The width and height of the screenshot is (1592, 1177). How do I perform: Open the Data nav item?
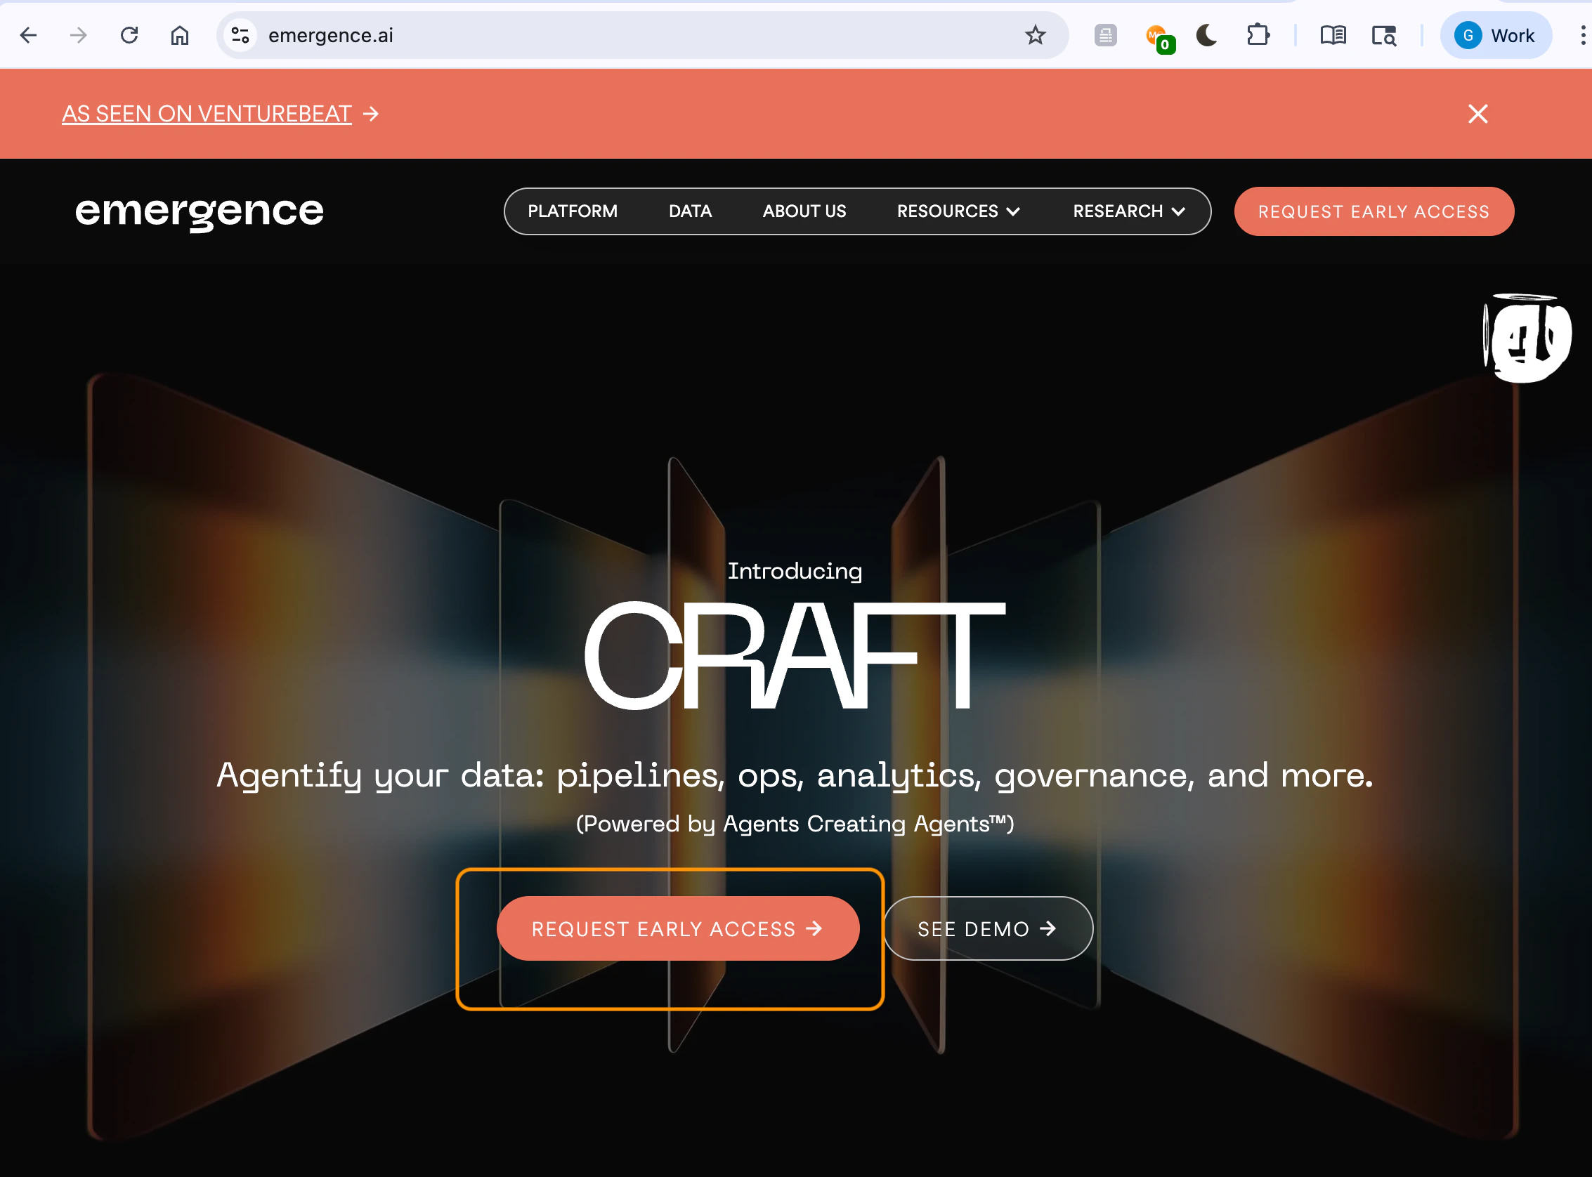coord(690,211)
